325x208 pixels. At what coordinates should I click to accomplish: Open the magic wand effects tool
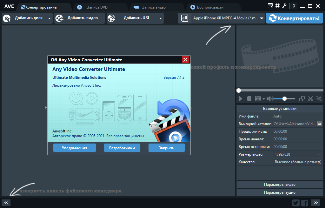319,98
